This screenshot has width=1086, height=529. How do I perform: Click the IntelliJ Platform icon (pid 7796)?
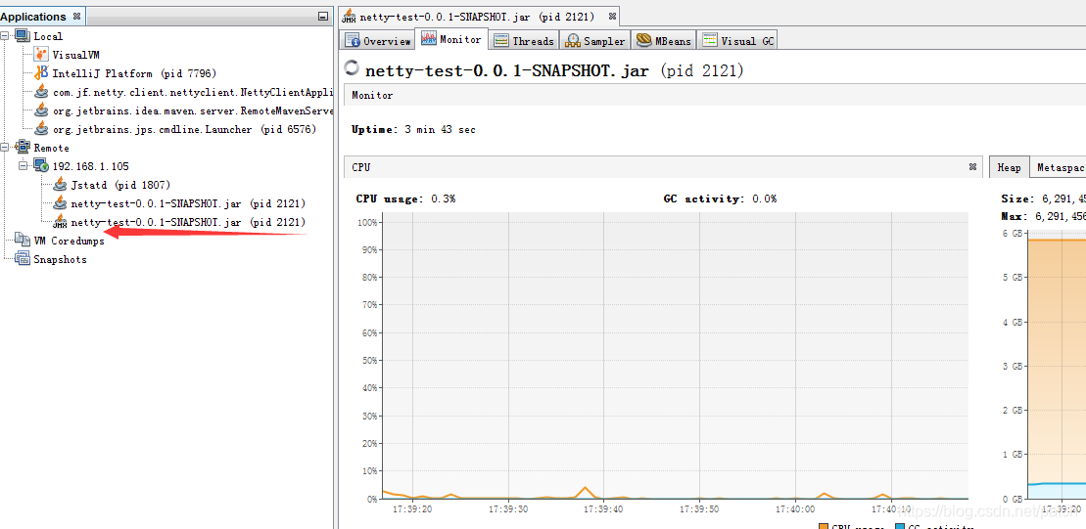(x=41, y=73)
